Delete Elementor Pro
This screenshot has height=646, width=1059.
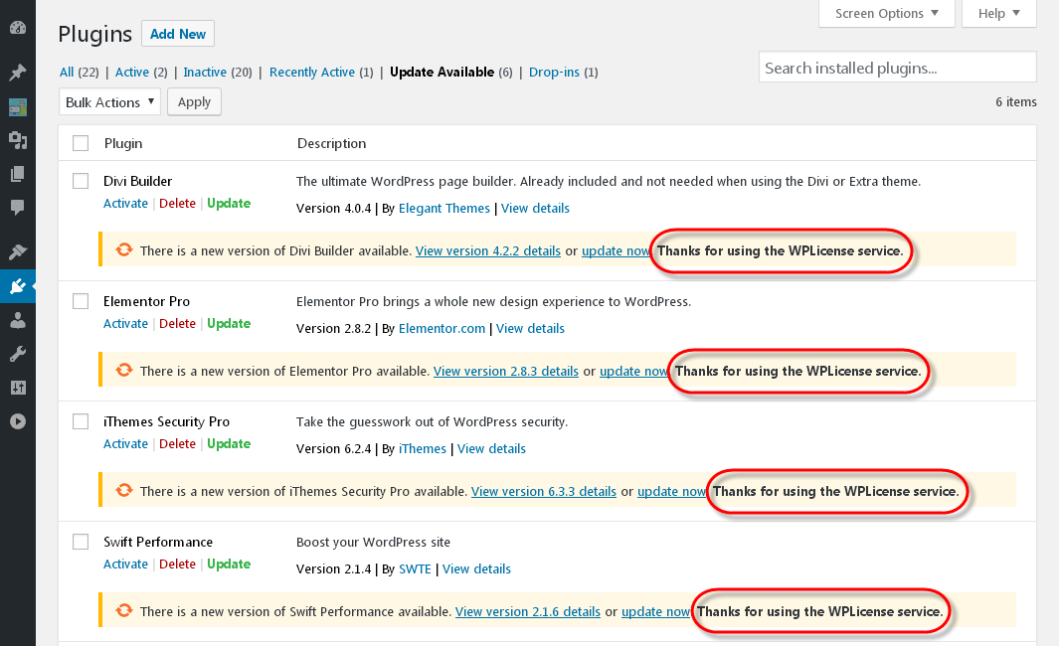click(178, 323)
